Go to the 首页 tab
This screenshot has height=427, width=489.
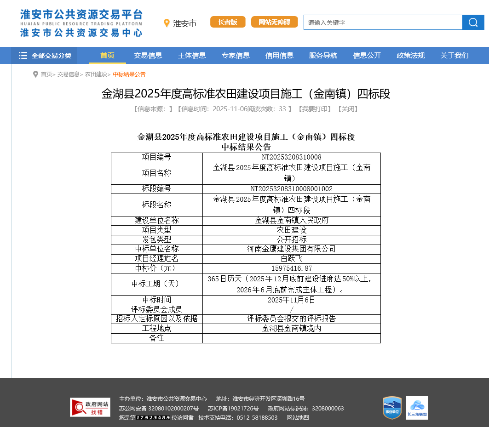107,56
